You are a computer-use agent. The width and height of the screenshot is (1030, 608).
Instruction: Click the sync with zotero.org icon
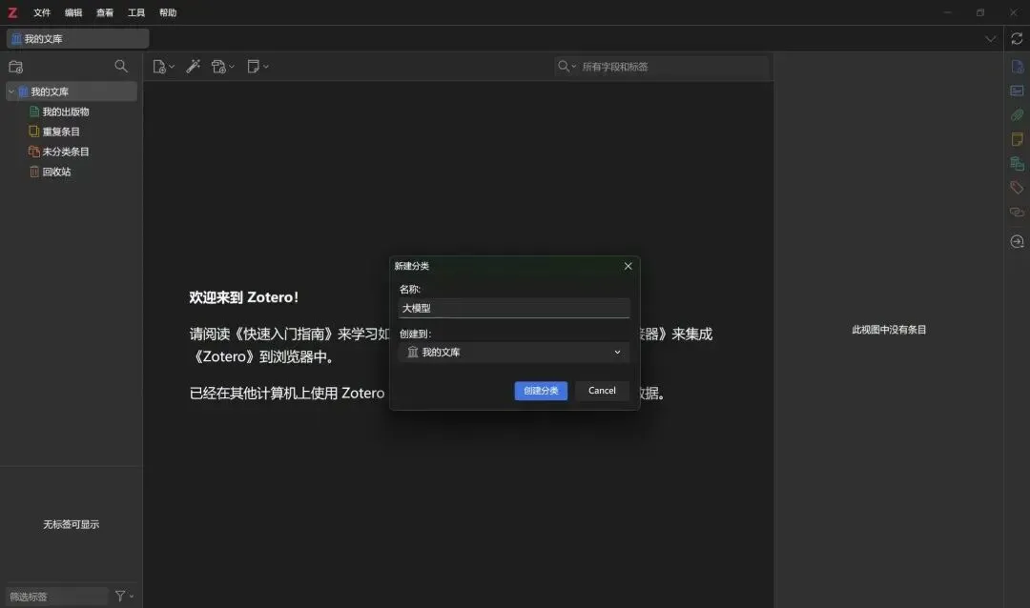[x=1017, y=39]
